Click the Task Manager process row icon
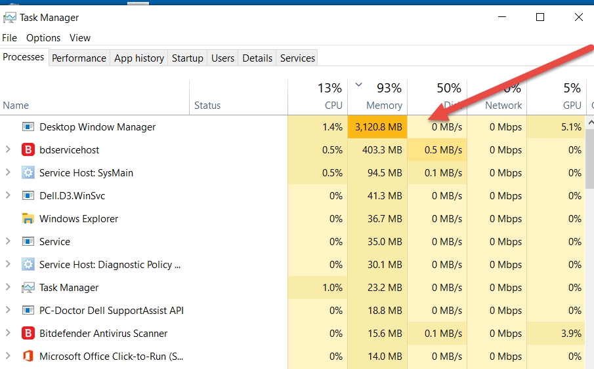This screenshot has height=369, width=594. click(x=28, y=288)
